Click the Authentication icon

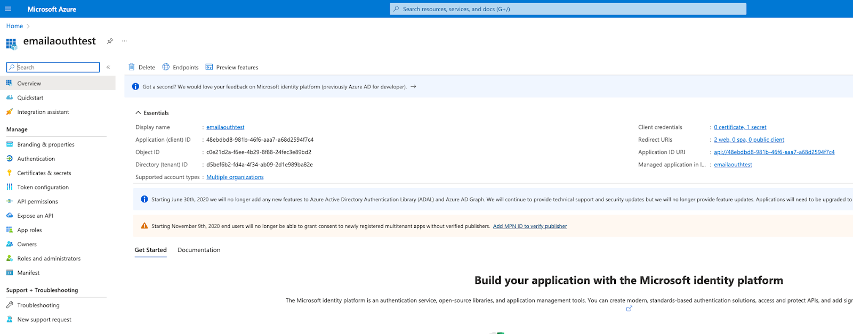pyautogui.click(x=9, y=159)
